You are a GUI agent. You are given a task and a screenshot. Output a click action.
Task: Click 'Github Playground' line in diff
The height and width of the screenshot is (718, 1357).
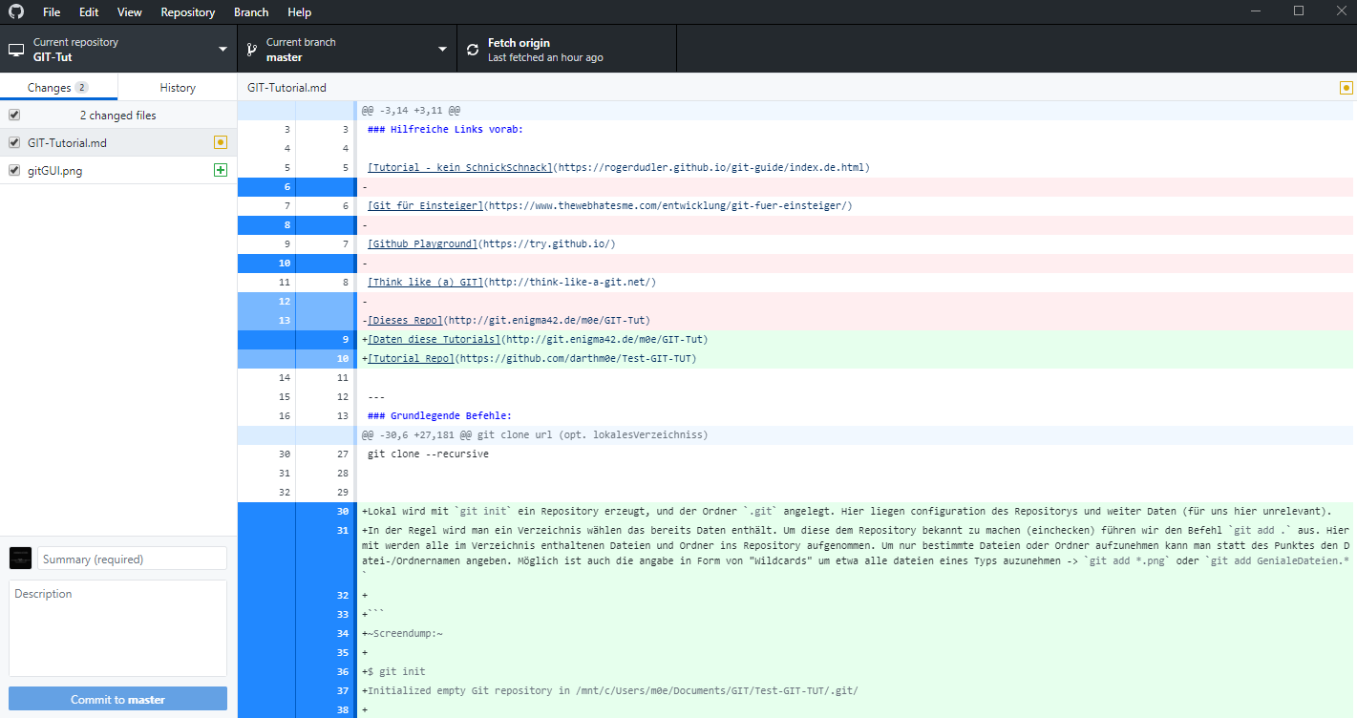pyautogui.click(x=491, y=243)
